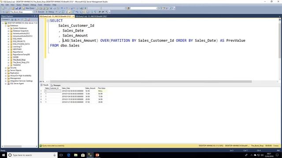Open File Explorer from the taskbar
Viewport: 282px width, 158px height.
pyautogui.click(x=76, y=155)
